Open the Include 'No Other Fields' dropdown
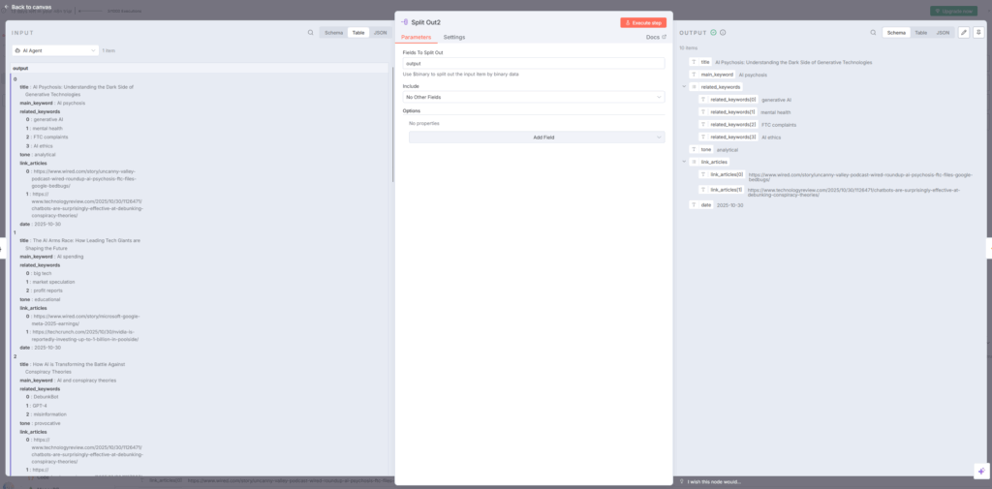Screen dimensions: 992x489 (533, 97)
